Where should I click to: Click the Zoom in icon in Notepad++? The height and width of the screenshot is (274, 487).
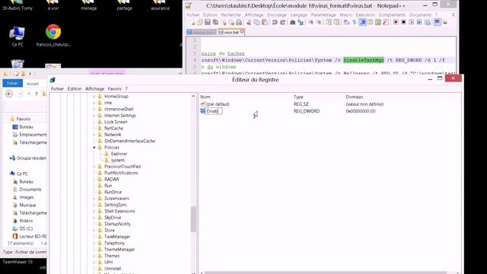310,22
